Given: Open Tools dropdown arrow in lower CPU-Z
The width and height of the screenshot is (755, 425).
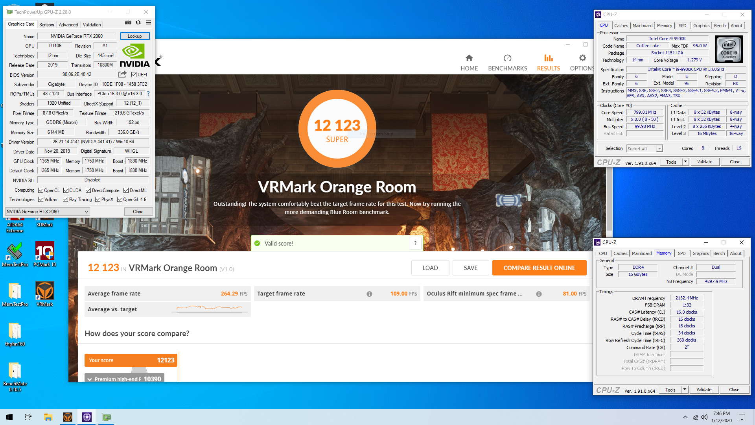Looking at the screenshot, I should click(685, 390).
